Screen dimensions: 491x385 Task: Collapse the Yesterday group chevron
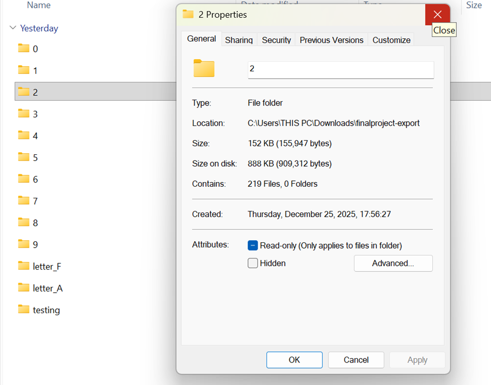[13, 28]
